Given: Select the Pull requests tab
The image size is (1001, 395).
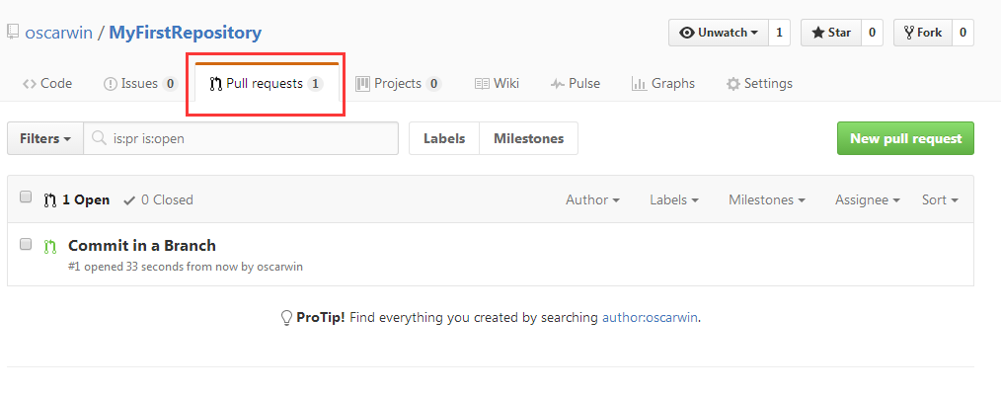Looking at the screenshot, I should tap(267, 84).
